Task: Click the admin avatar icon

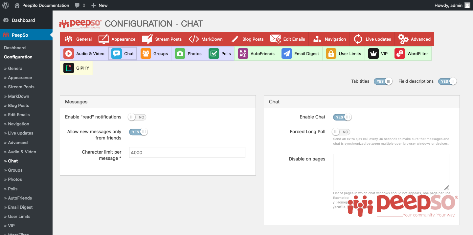Action: tap(467, 5)
